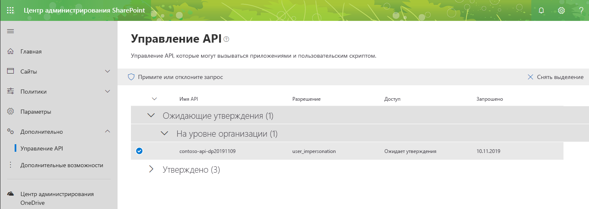Expand the Политики menu chevron
589x209 pixels.
click(x=108, y=92)
